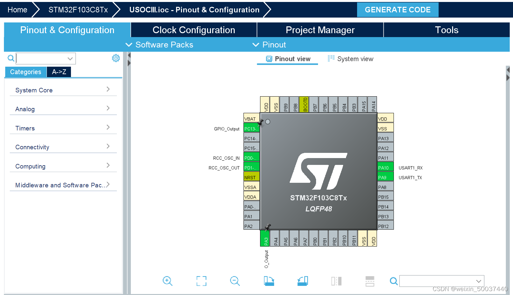Click the PB11 pin at bottom

click(353, 238)
